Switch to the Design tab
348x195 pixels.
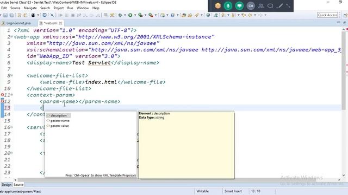point(7,185)
